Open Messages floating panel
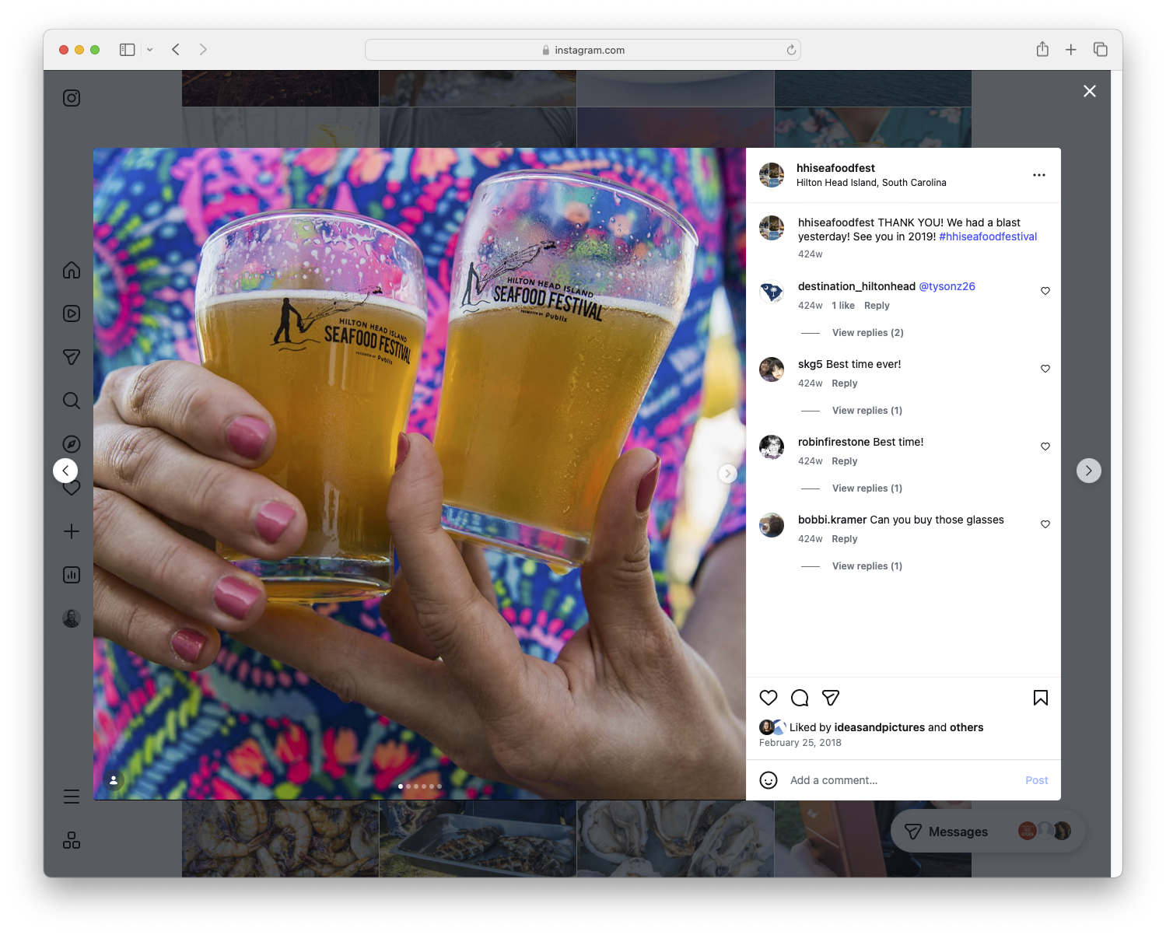Screen dimensions: 1166x935 pyautogui.click(x=988, y=832)
